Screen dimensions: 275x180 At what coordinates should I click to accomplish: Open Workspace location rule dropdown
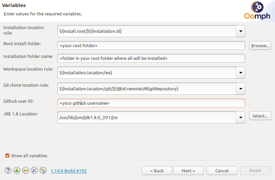[x=240, y=72]
